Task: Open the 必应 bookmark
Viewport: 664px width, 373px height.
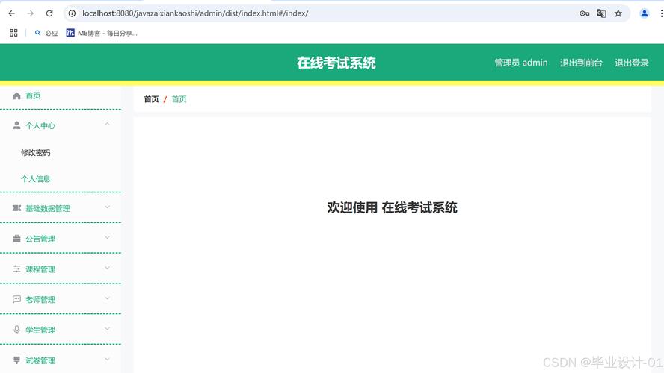Action: point(46,33)
